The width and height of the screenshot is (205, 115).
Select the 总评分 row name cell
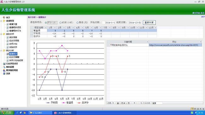[40, 36]
